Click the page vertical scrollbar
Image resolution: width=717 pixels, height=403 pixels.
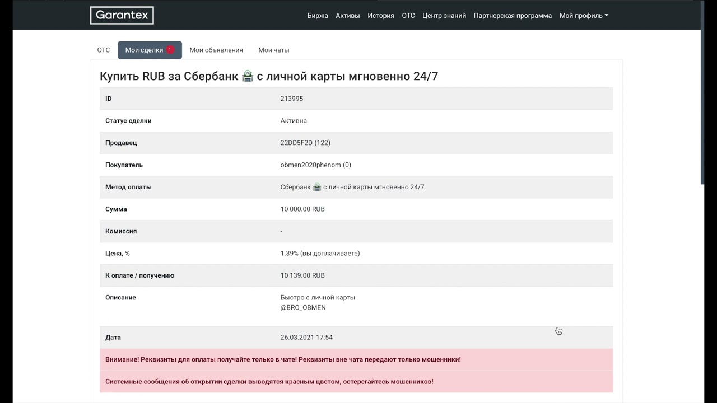click(703, 92)
